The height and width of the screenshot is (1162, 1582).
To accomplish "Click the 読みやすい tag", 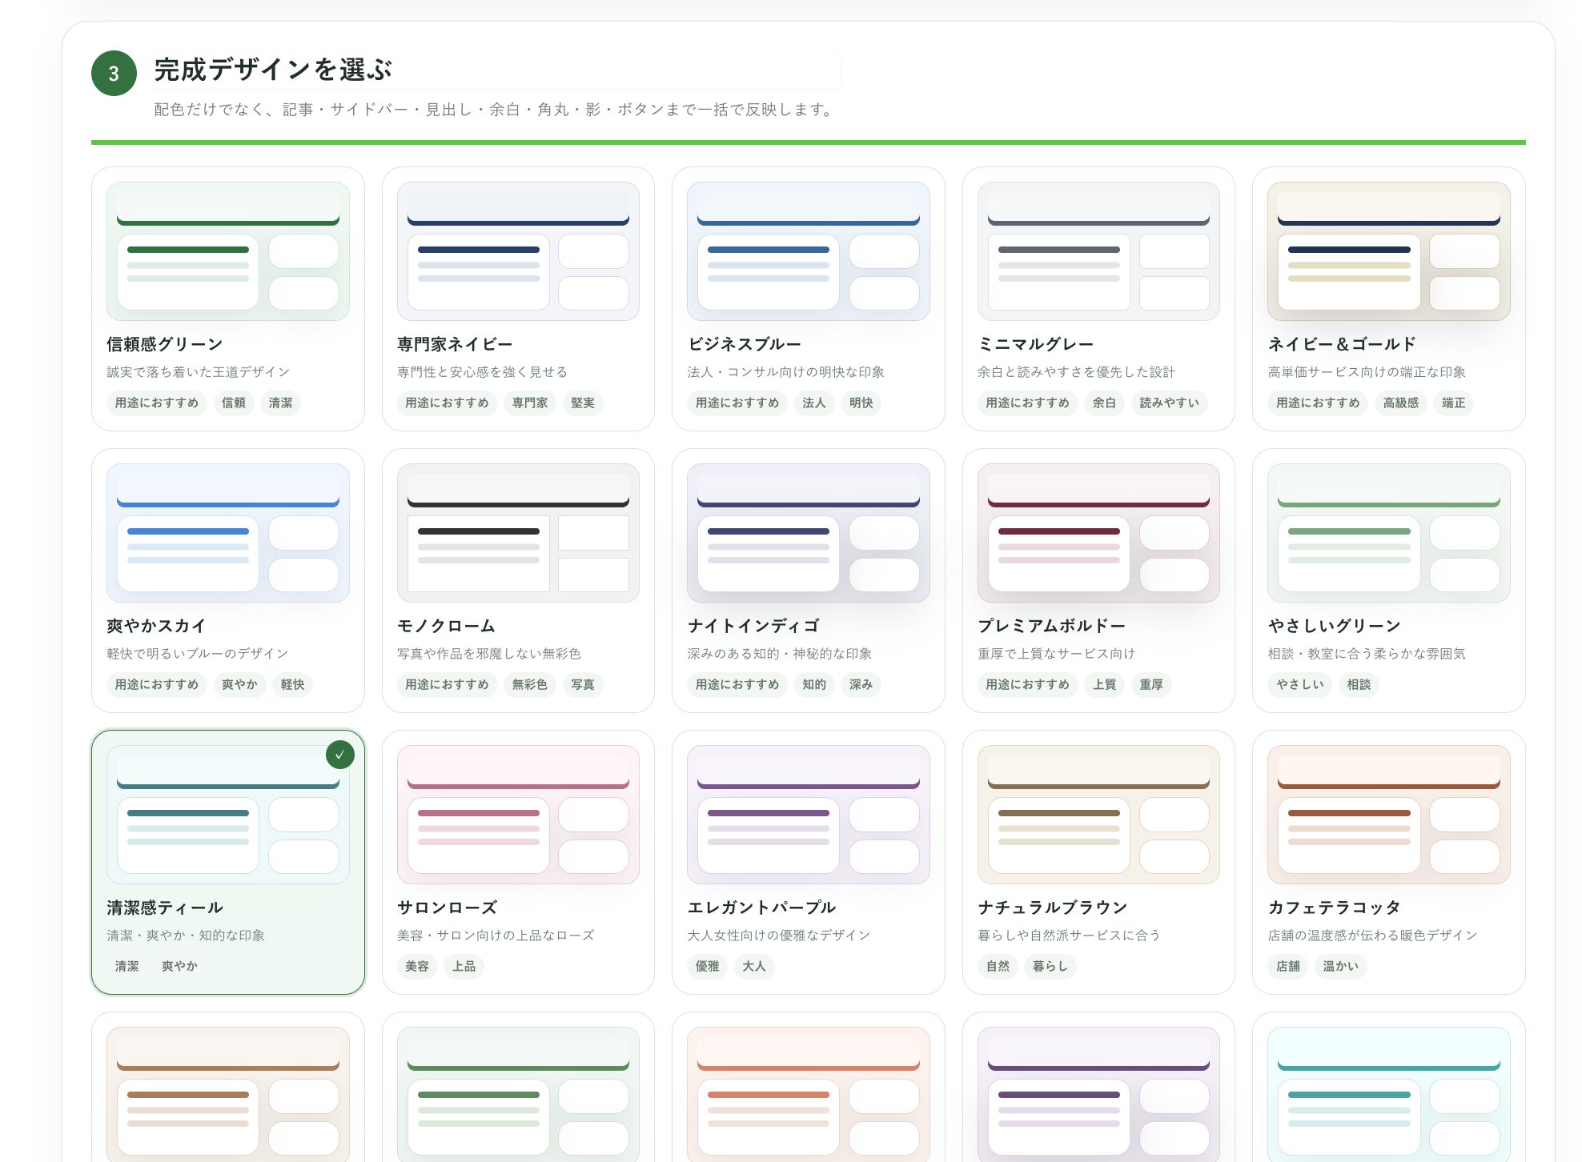I will point(1170,403).
